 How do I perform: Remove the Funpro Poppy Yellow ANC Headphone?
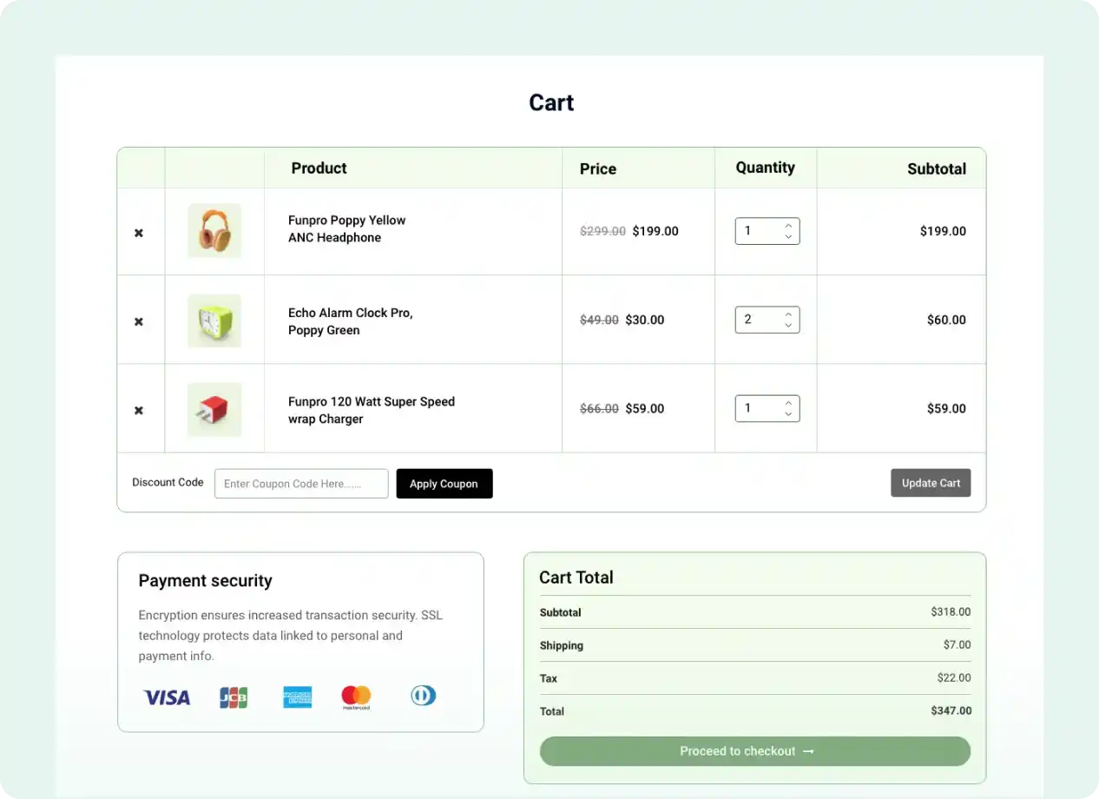tap(139, 231)
